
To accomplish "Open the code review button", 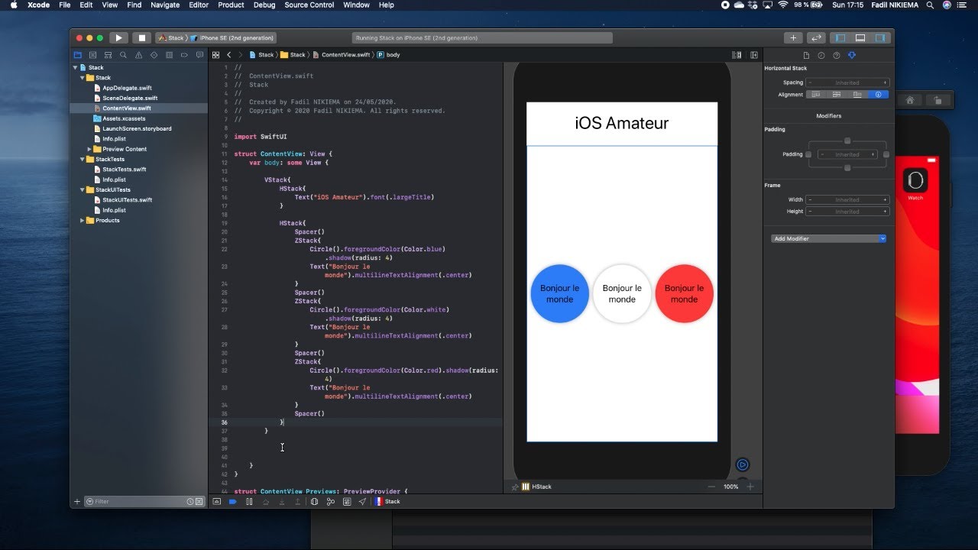I will tap(817, 37).
